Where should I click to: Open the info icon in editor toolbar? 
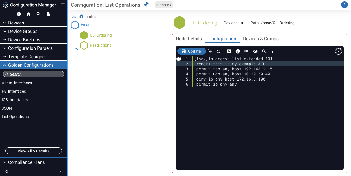(x=238, y=51)
